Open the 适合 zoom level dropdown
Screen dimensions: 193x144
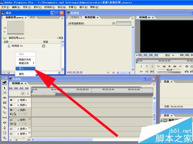tap(173, 55)
